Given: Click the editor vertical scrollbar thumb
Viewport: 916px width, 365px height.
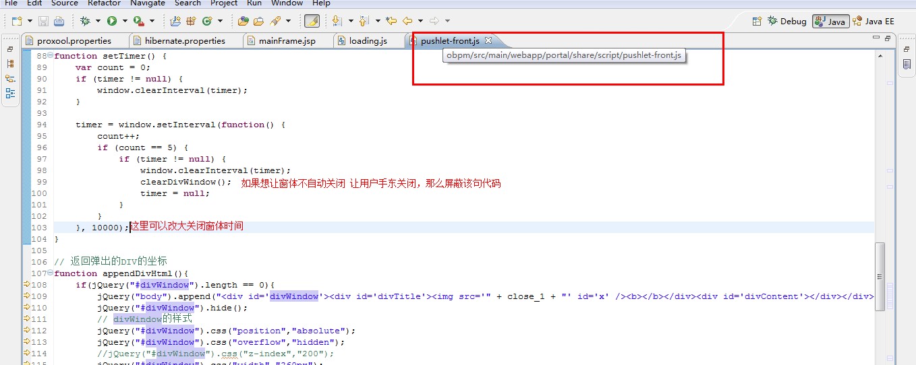Looking at the screenshot, I should click(880, 276).
